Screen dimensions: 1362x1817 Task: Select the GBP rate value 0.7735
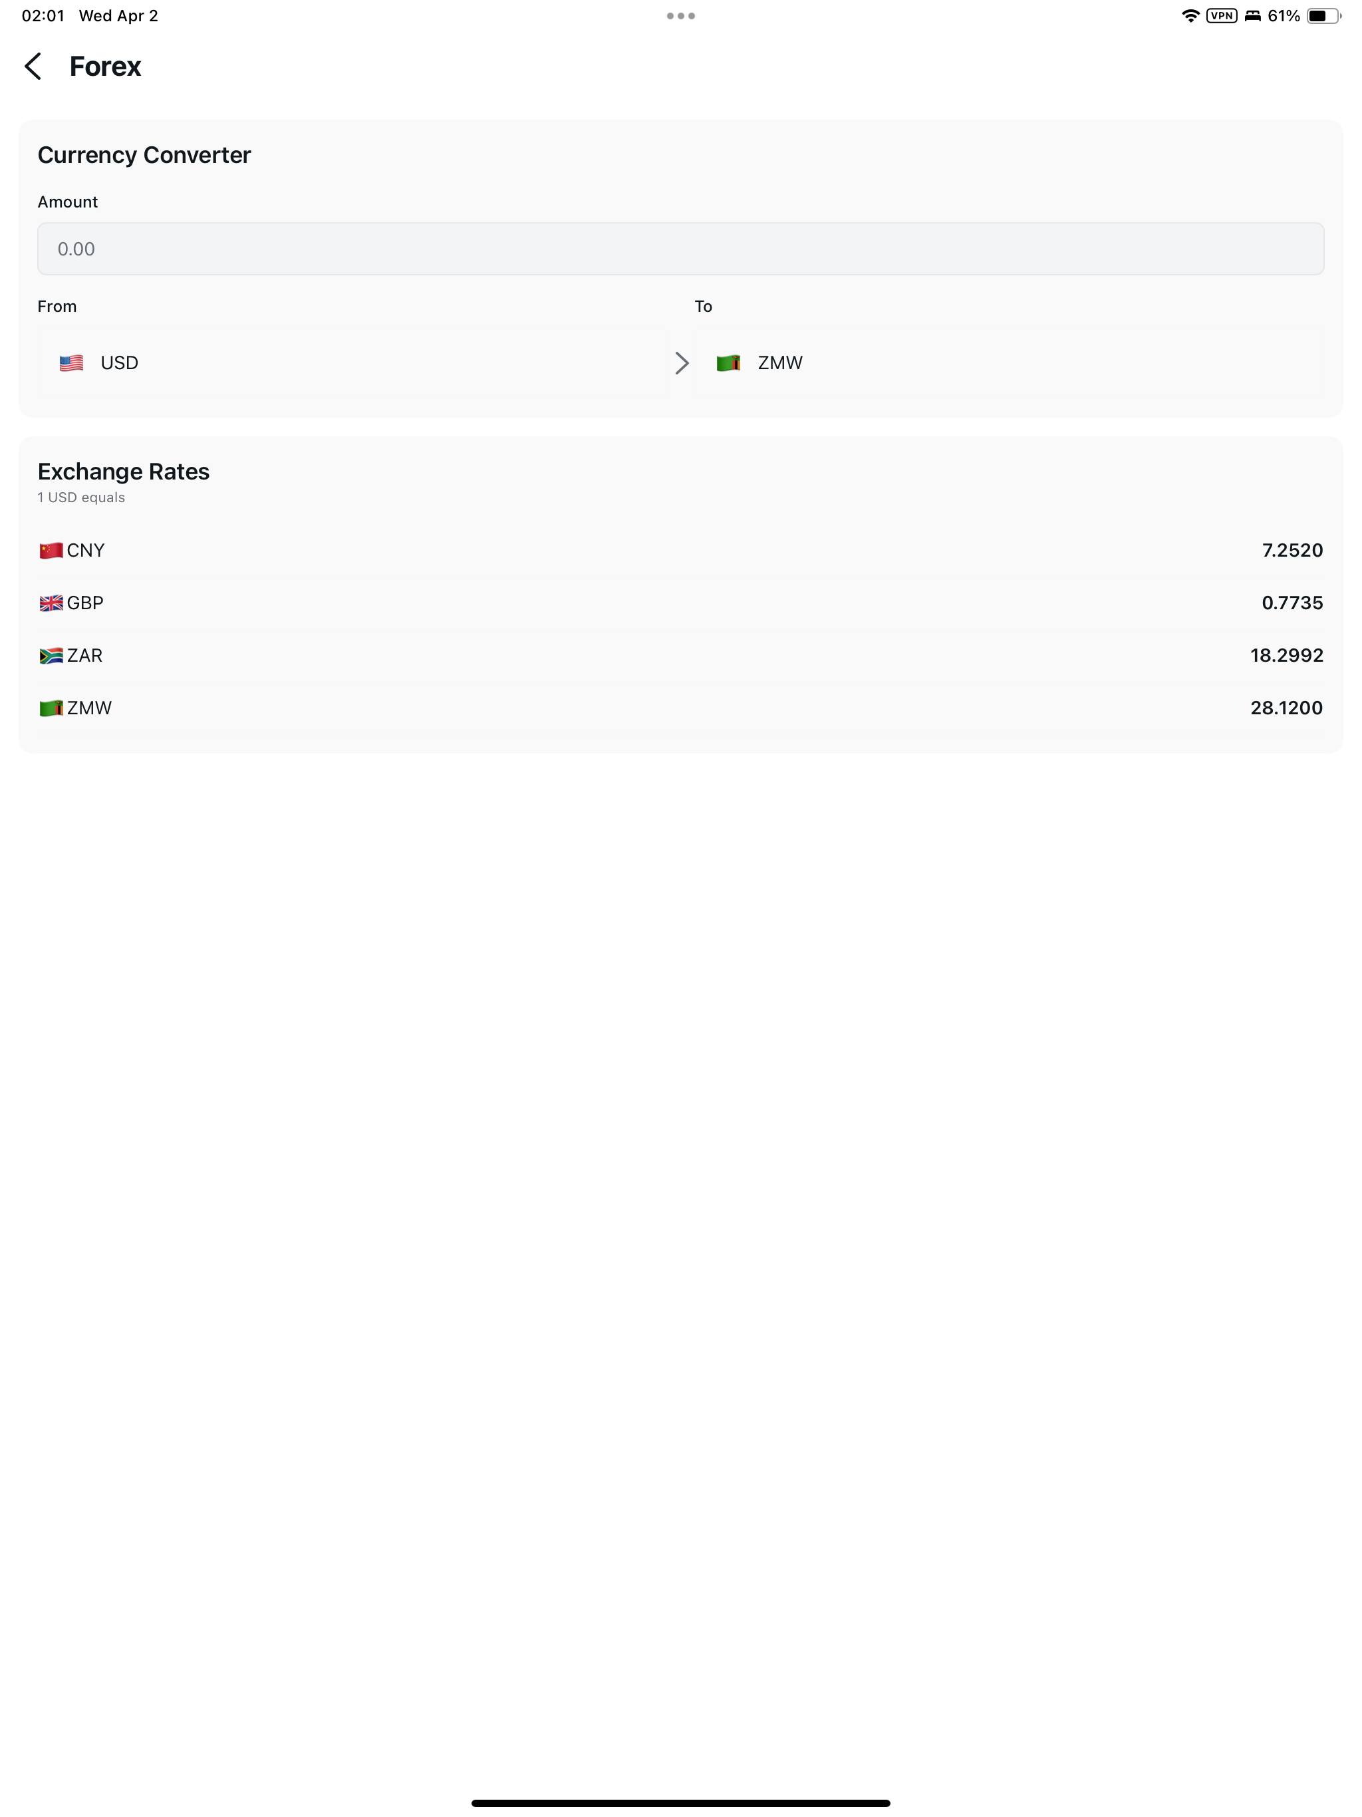point(1292,603)
